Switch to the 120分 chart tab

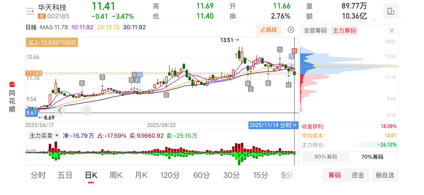tap(170, 175)
